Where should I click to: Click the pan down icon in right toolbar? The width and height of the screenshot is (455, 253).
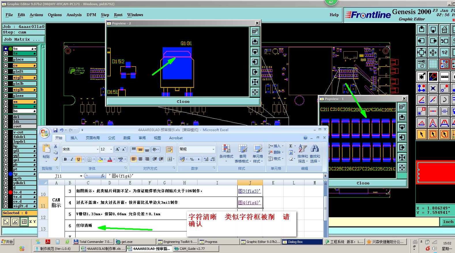[433, 29]
